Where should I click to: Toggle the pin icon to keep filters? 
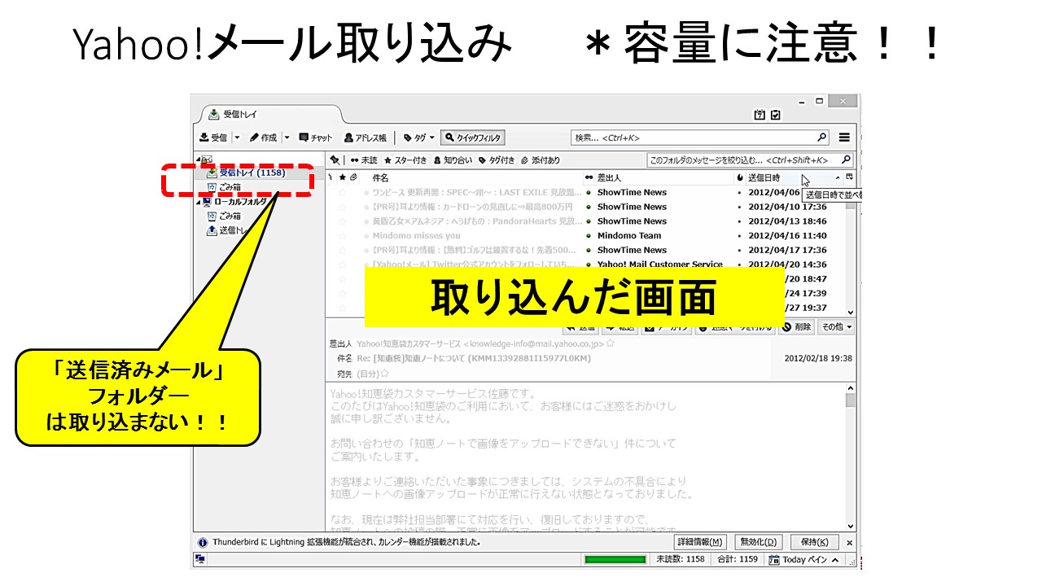click(335, 160)
